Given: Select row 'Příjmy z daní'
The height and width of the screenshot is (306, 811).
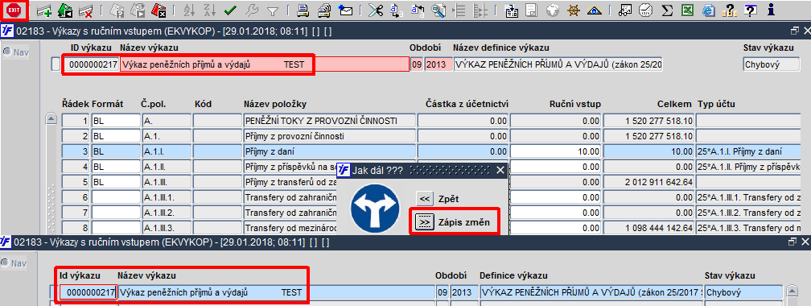Looking at the screenshot, I should (330, 151).
